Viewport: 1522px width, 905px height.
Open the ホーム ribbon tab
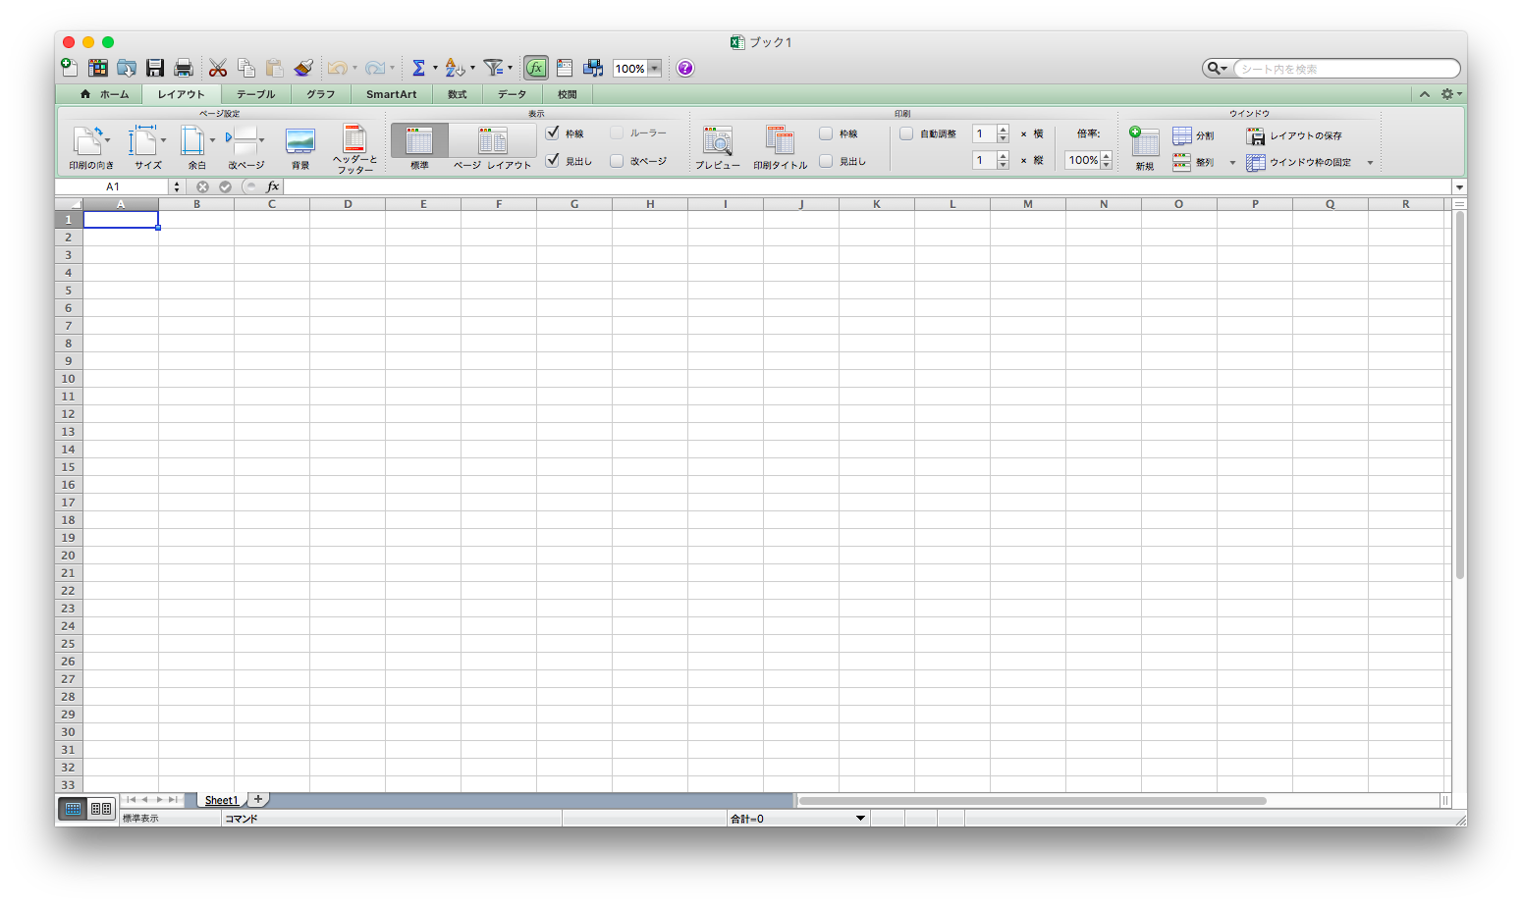point(104,94)
